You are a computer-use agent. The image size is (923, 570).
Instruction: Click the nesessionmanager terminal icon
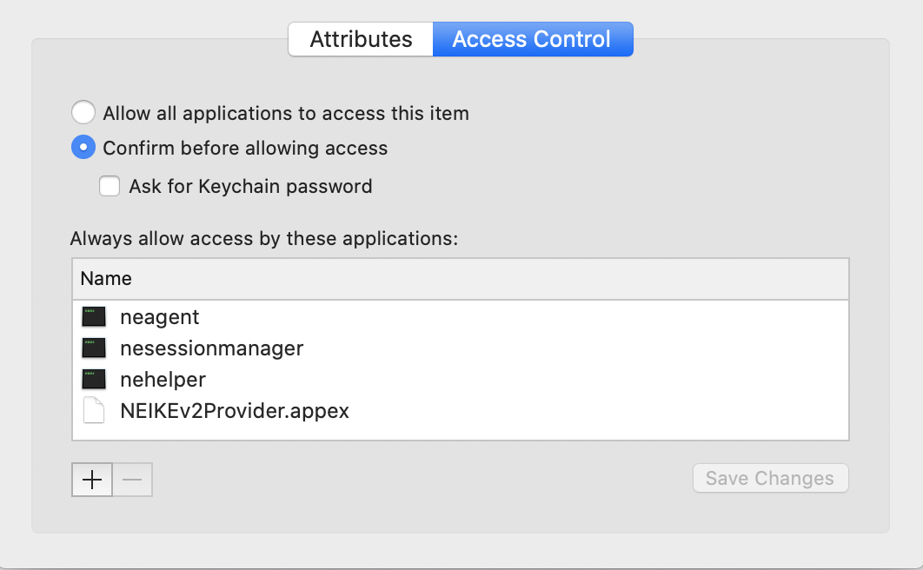pos(94,348)
